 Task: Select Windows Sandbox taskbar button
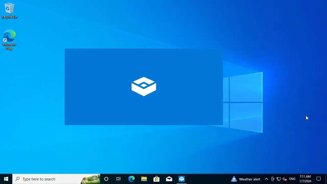coord(181,179)
